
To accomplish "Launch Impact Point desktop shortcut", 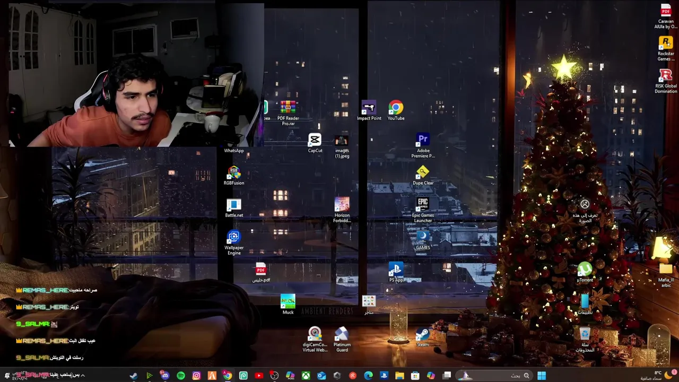I will (369, 111).
